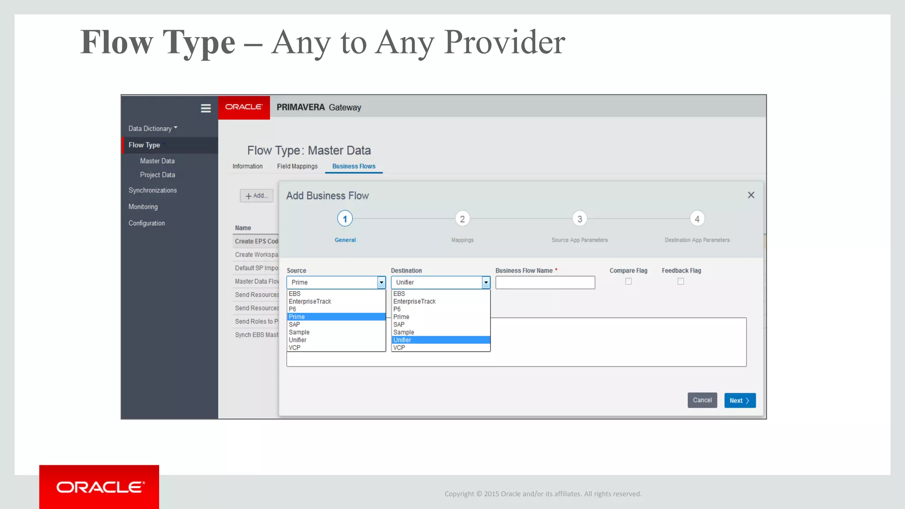Switch to the Business Flows tab

point(354,166)
